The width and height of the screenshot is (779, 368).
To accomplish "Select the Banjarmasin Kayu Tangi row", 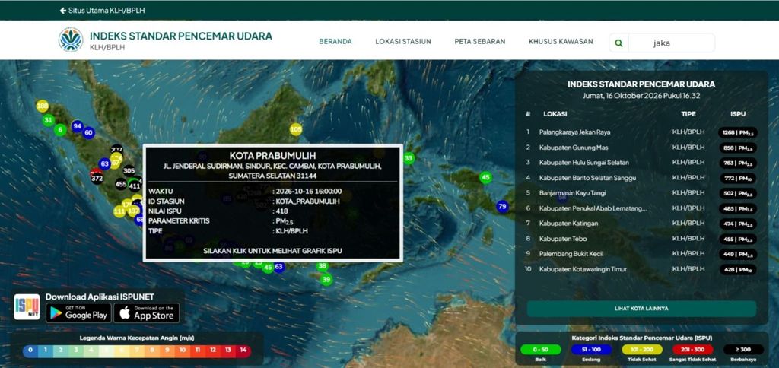I will (x=641, y=193).
